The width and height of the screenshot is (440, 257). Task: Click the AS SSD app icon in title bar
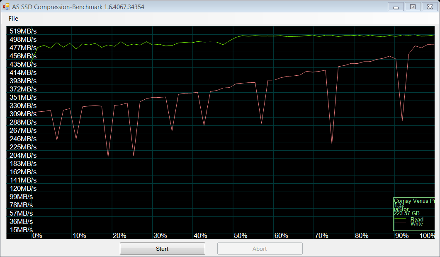coord(6,7)
